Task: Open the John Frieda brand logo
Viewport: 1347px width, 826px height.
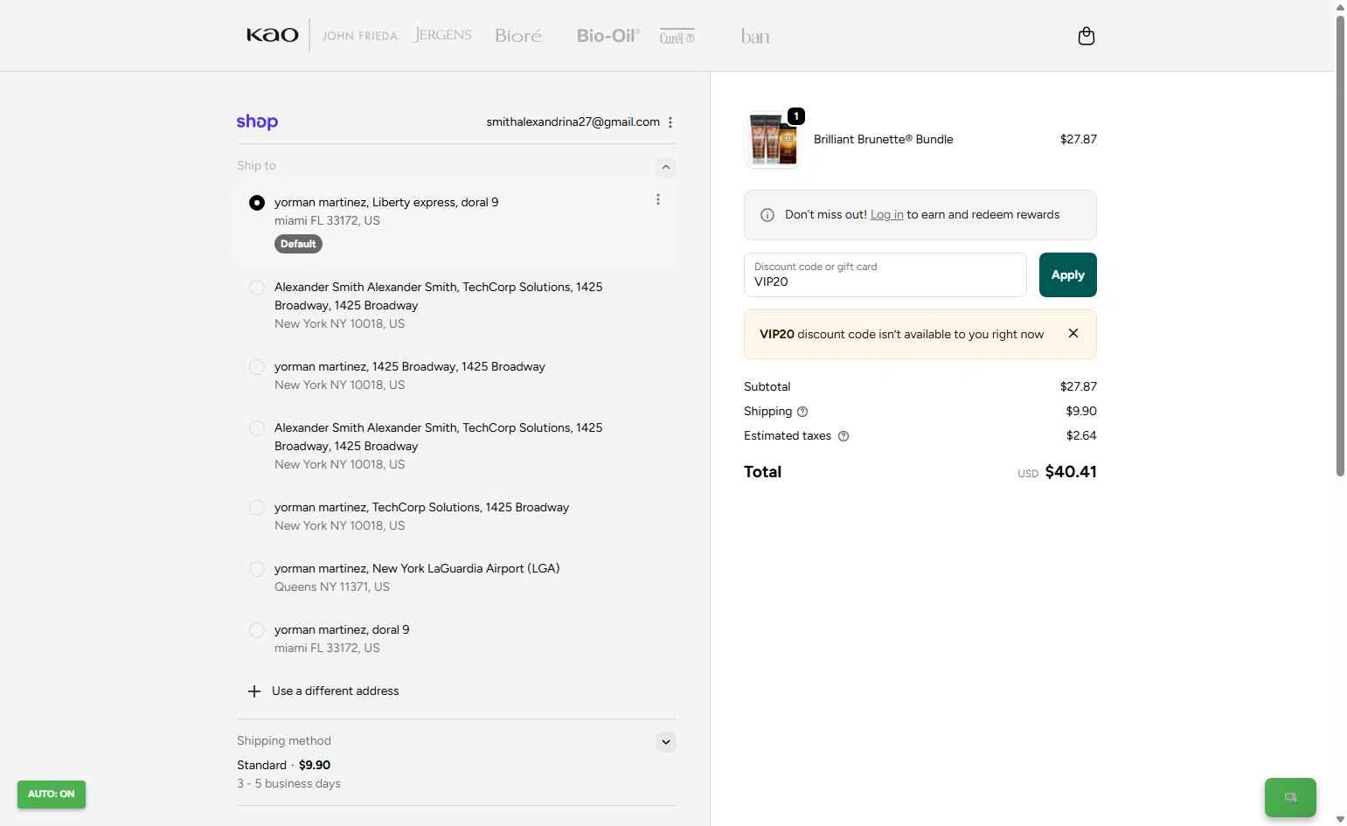Action: [x=361, y=36]
